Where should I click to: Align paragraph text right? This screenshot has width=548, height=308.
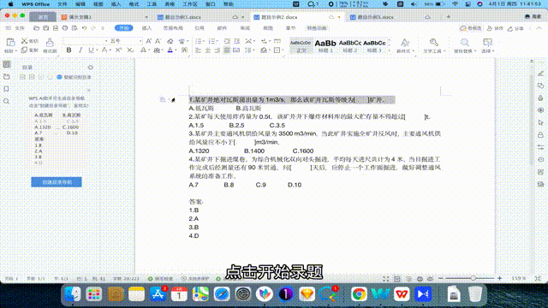(217, 50)
